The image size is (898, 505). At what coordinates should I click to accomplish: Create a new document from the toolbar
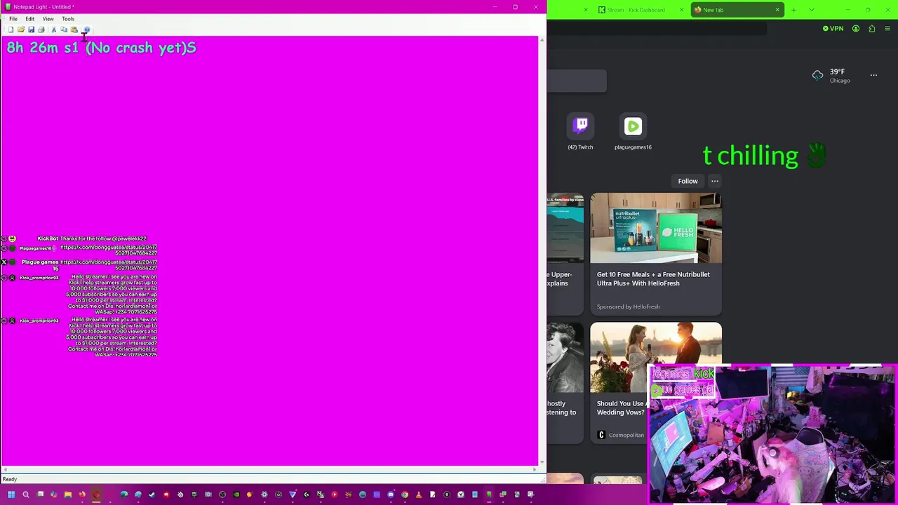click(11, 29)
